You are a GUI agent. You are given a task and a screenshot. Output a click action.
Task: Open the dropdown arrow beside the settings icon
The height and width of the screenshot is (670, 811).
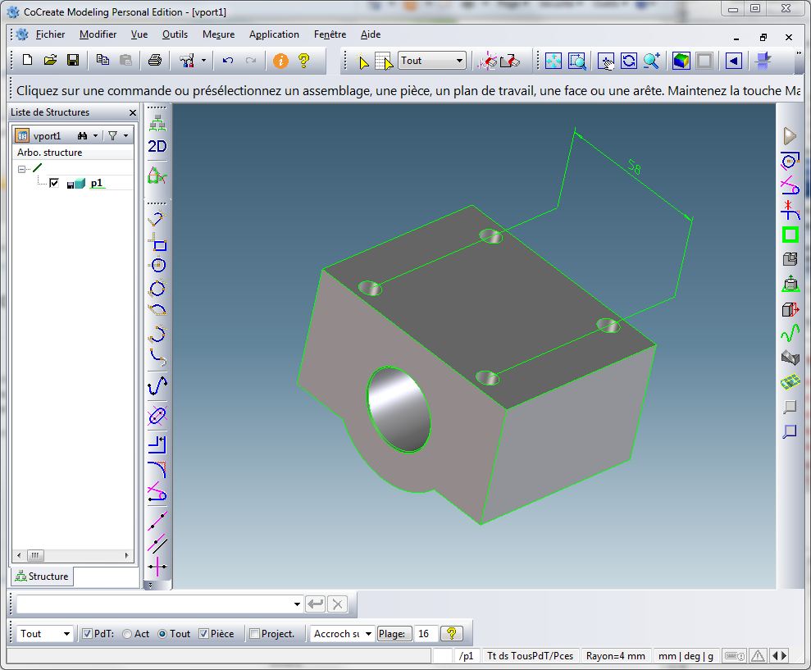204,61
